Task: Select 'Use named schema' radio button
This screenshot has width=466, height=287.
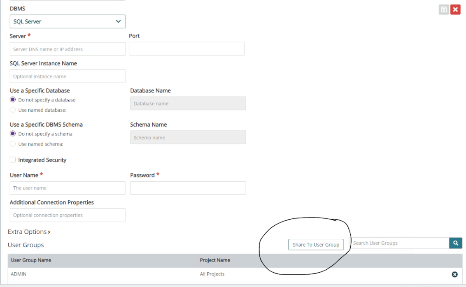Action: pyautogui.click(x=13, y=144)
